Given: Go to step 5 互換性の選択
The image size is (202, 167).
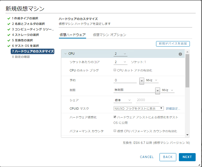Looking at the screenshot, I should (22, 40).
